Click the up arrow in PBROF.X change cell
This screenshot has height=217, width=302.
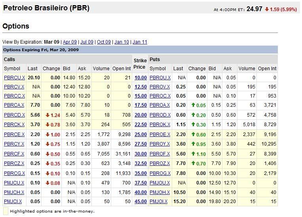193,154
